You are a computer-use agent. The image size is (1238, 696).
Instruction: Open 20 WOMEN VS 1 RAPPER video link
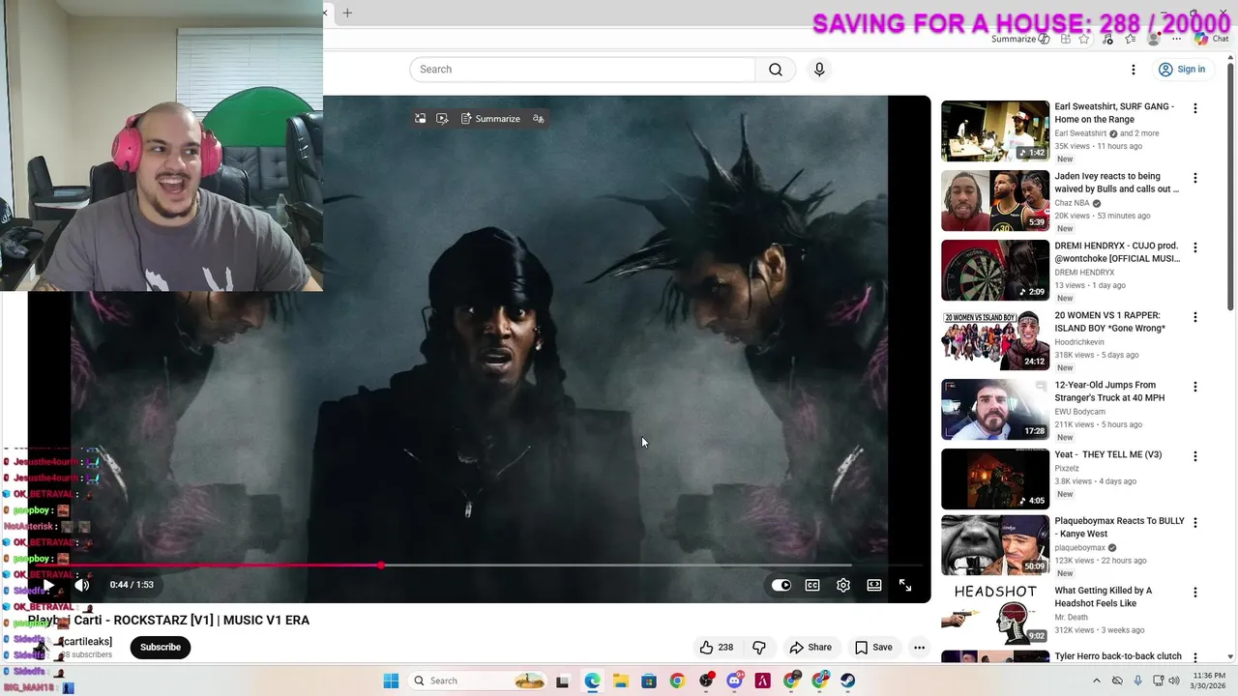coord(1109,322)
